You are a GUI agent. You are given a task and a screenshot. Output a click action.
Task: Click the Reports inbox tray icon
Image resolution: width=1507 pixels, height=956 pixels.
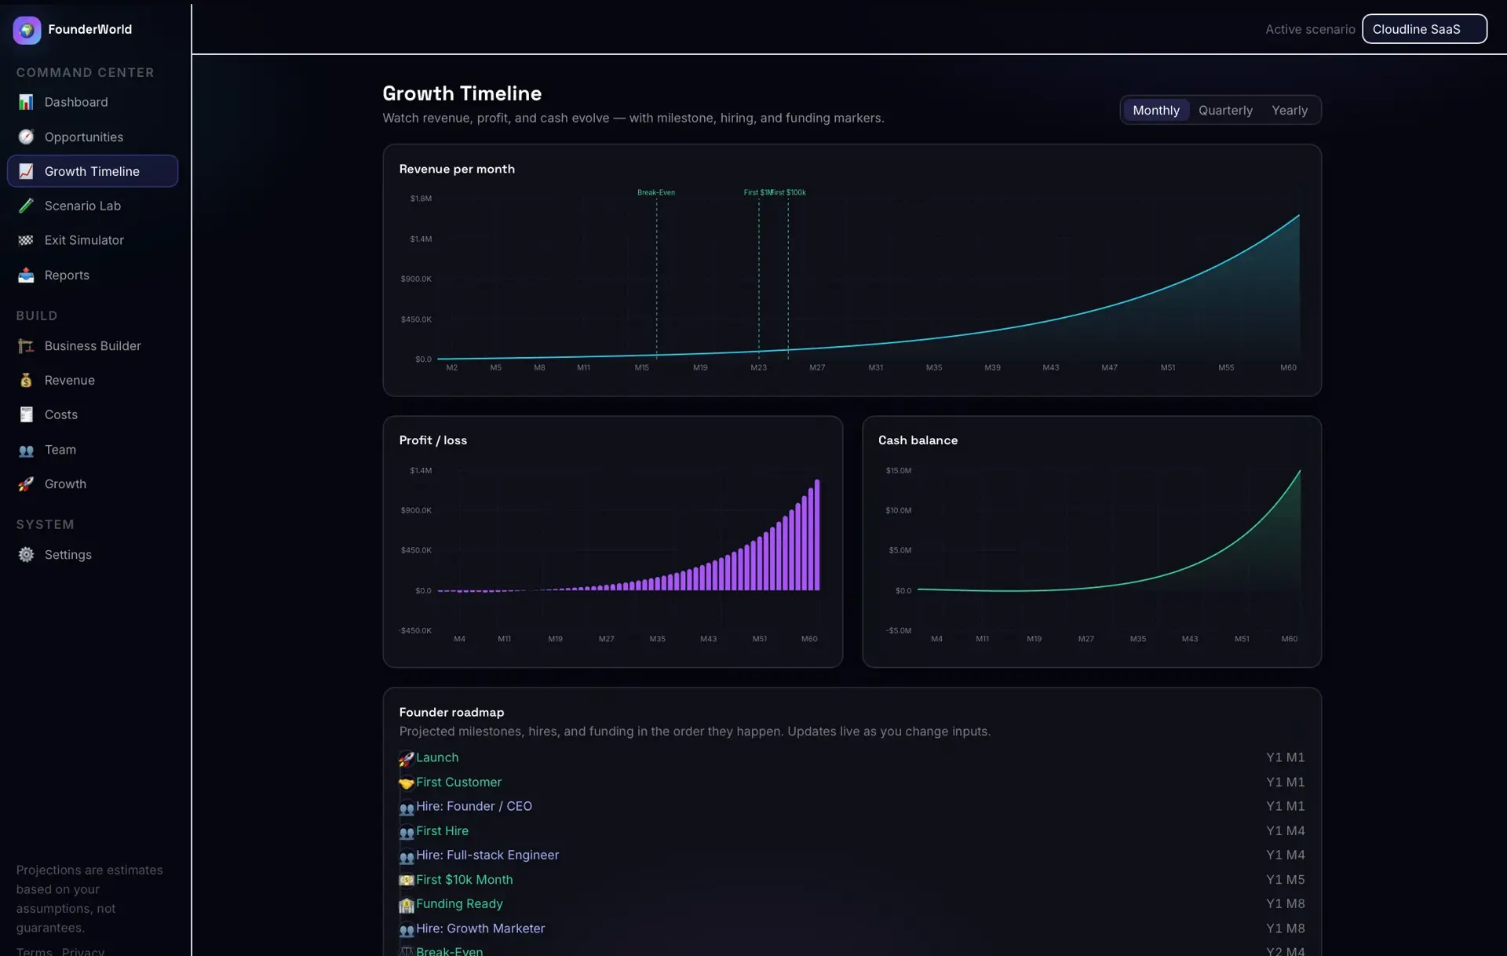point(26,275)
